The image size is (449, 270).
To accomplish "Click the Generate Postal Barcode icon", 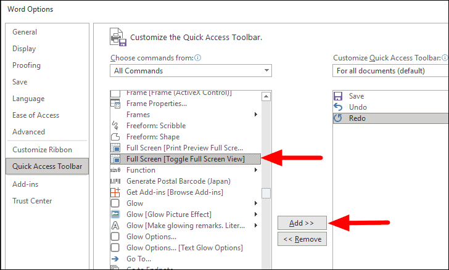I will (115, 181).
